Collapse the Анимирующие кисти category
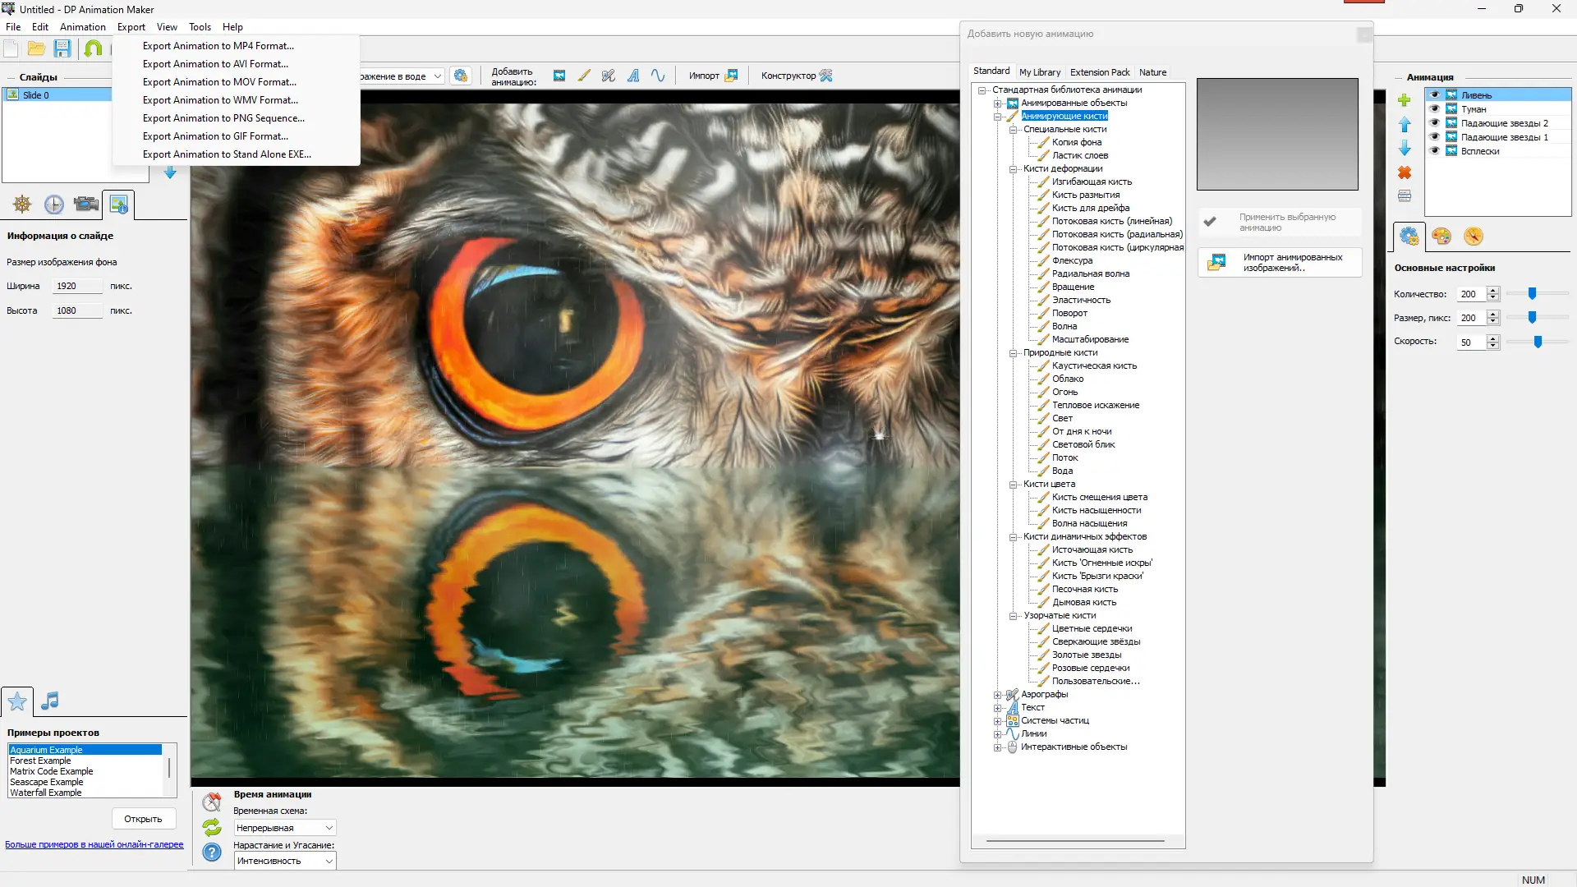This screenshot has width=1577, height=887. (997, 116)
